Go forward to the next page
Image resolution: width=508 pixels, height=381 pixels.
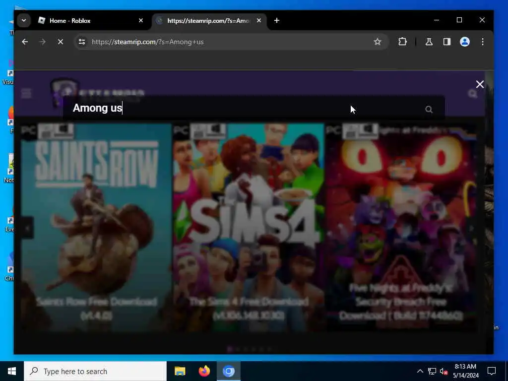43,42
